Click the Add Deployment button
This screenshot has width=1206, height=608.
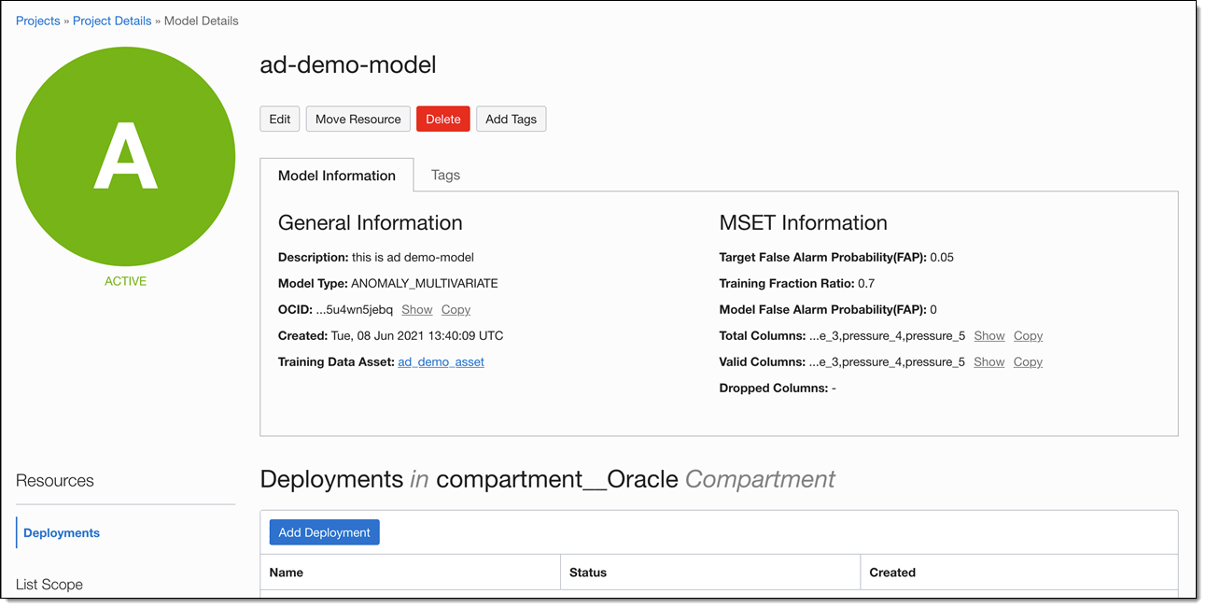tap(324, 532)
